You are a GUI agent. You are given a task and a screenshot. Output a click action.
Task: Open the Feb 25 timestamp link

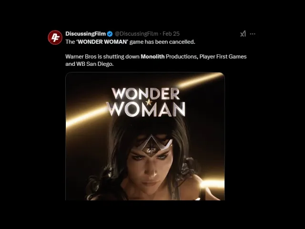click(171, 34)
